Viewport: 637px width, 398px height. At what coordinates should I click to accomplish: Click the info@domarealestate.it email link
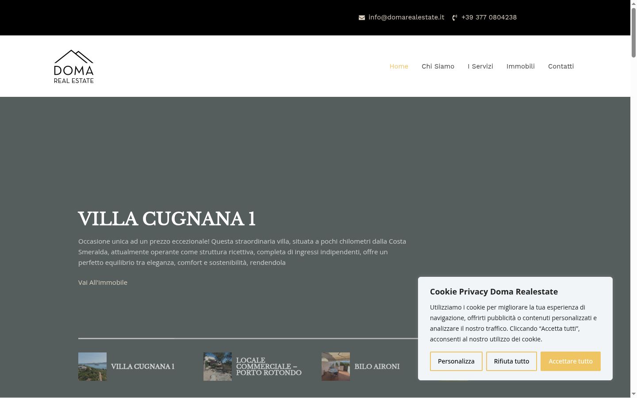pyautogui.click(x=406, y=17)
